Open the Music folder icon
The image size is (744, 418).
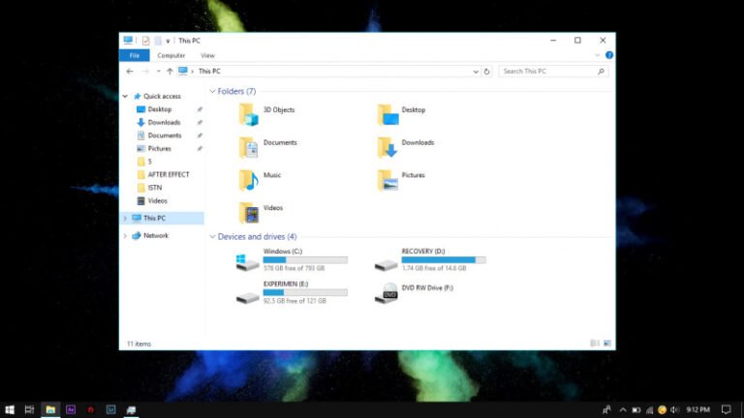click(x=249, y=179)
